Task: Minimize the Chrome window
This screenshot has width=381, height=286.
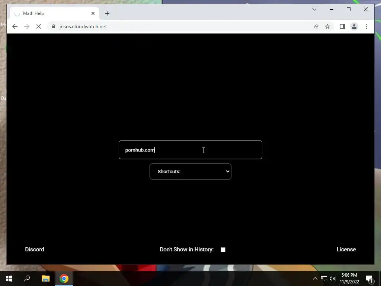Action: 332,9
